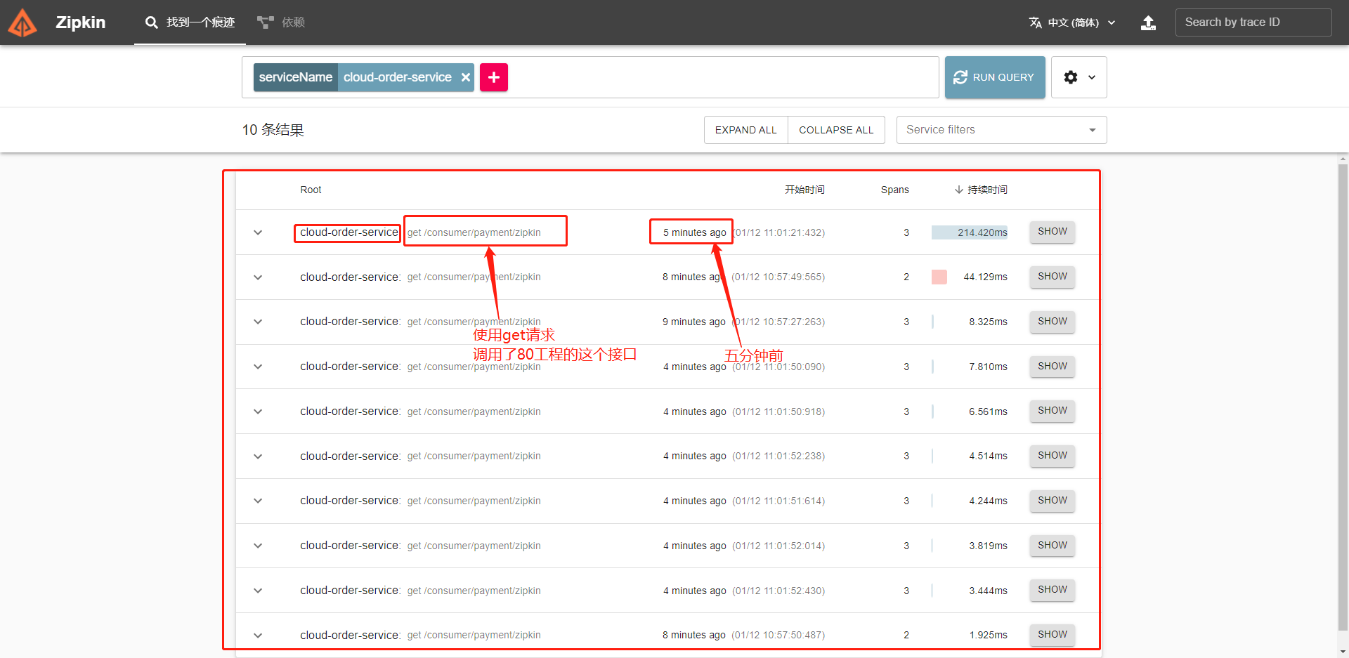This screenshot has width=1349, height=658.
Task: Remove the serviceName criterion with the X
Action: [465, 77]
